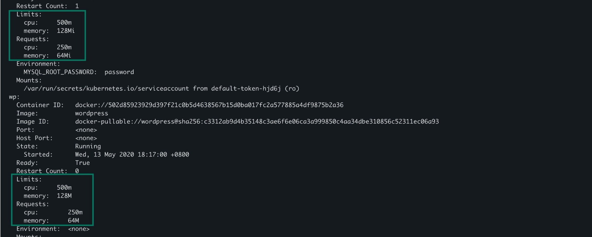
Task: Click the 'wp:' container heading
Action: (x=14, y=97)
